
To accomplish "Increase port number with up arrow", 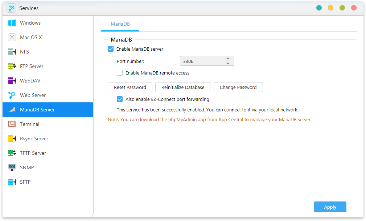I will point(228,59).
